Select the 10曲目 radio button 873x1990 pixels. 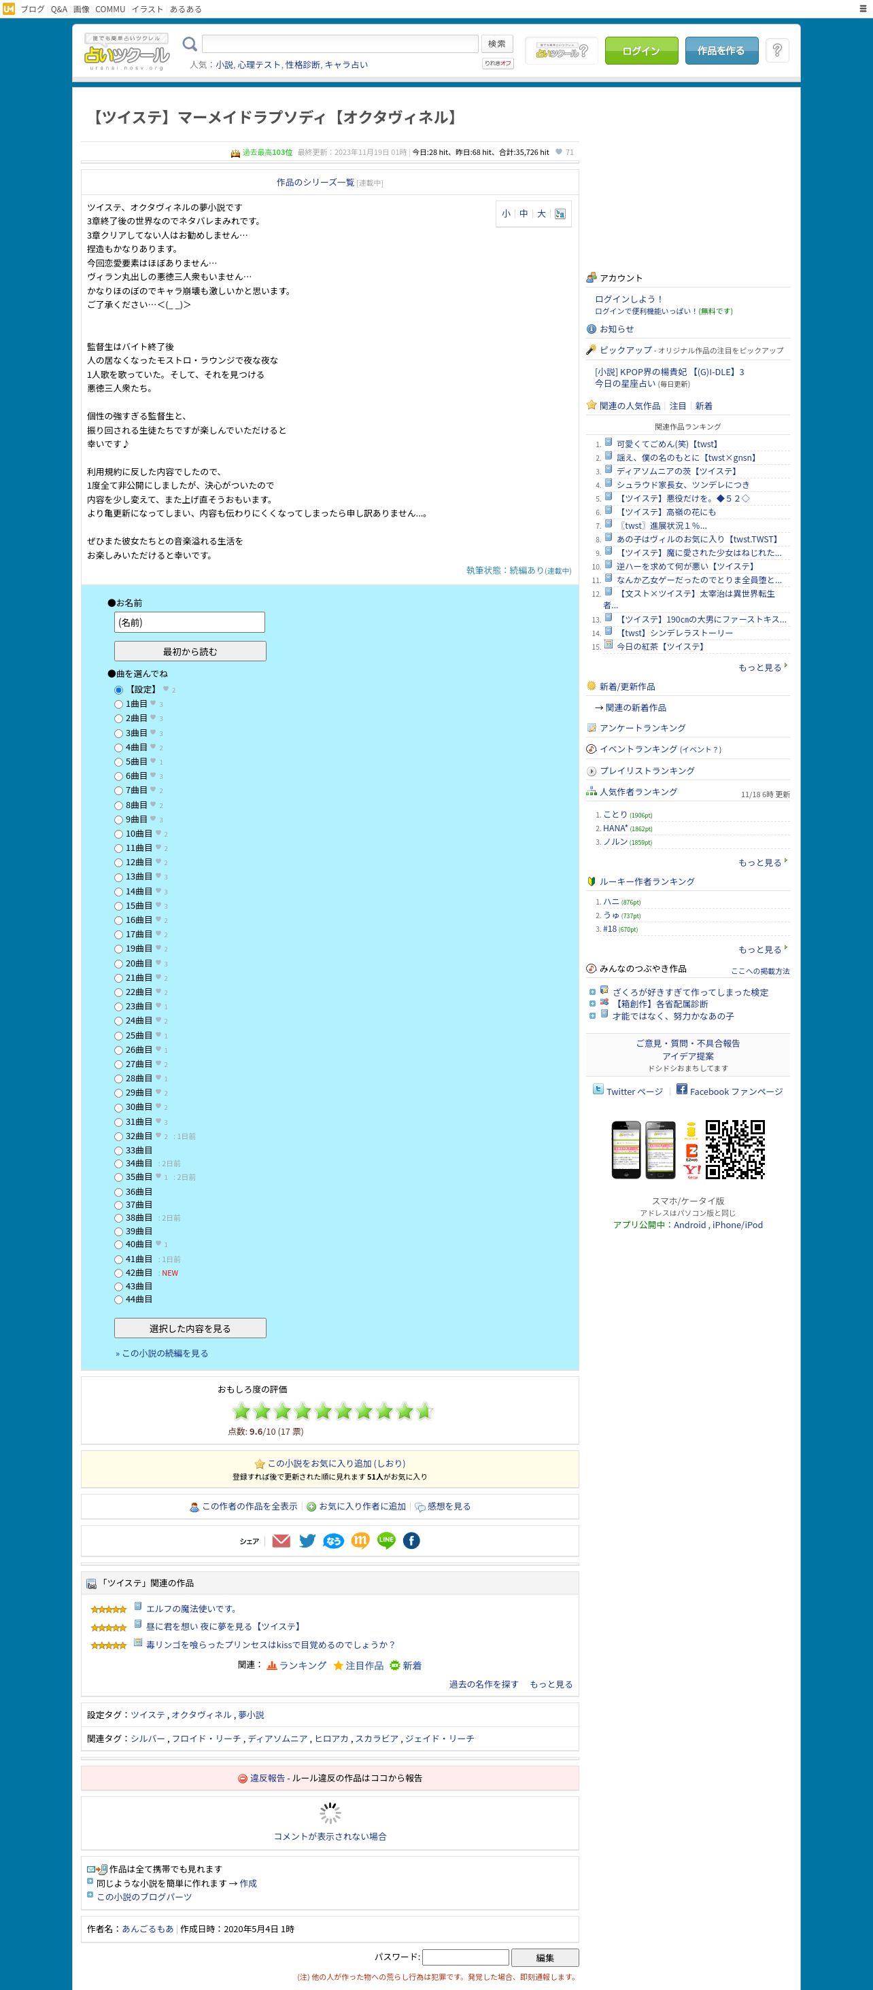point(118,835)
